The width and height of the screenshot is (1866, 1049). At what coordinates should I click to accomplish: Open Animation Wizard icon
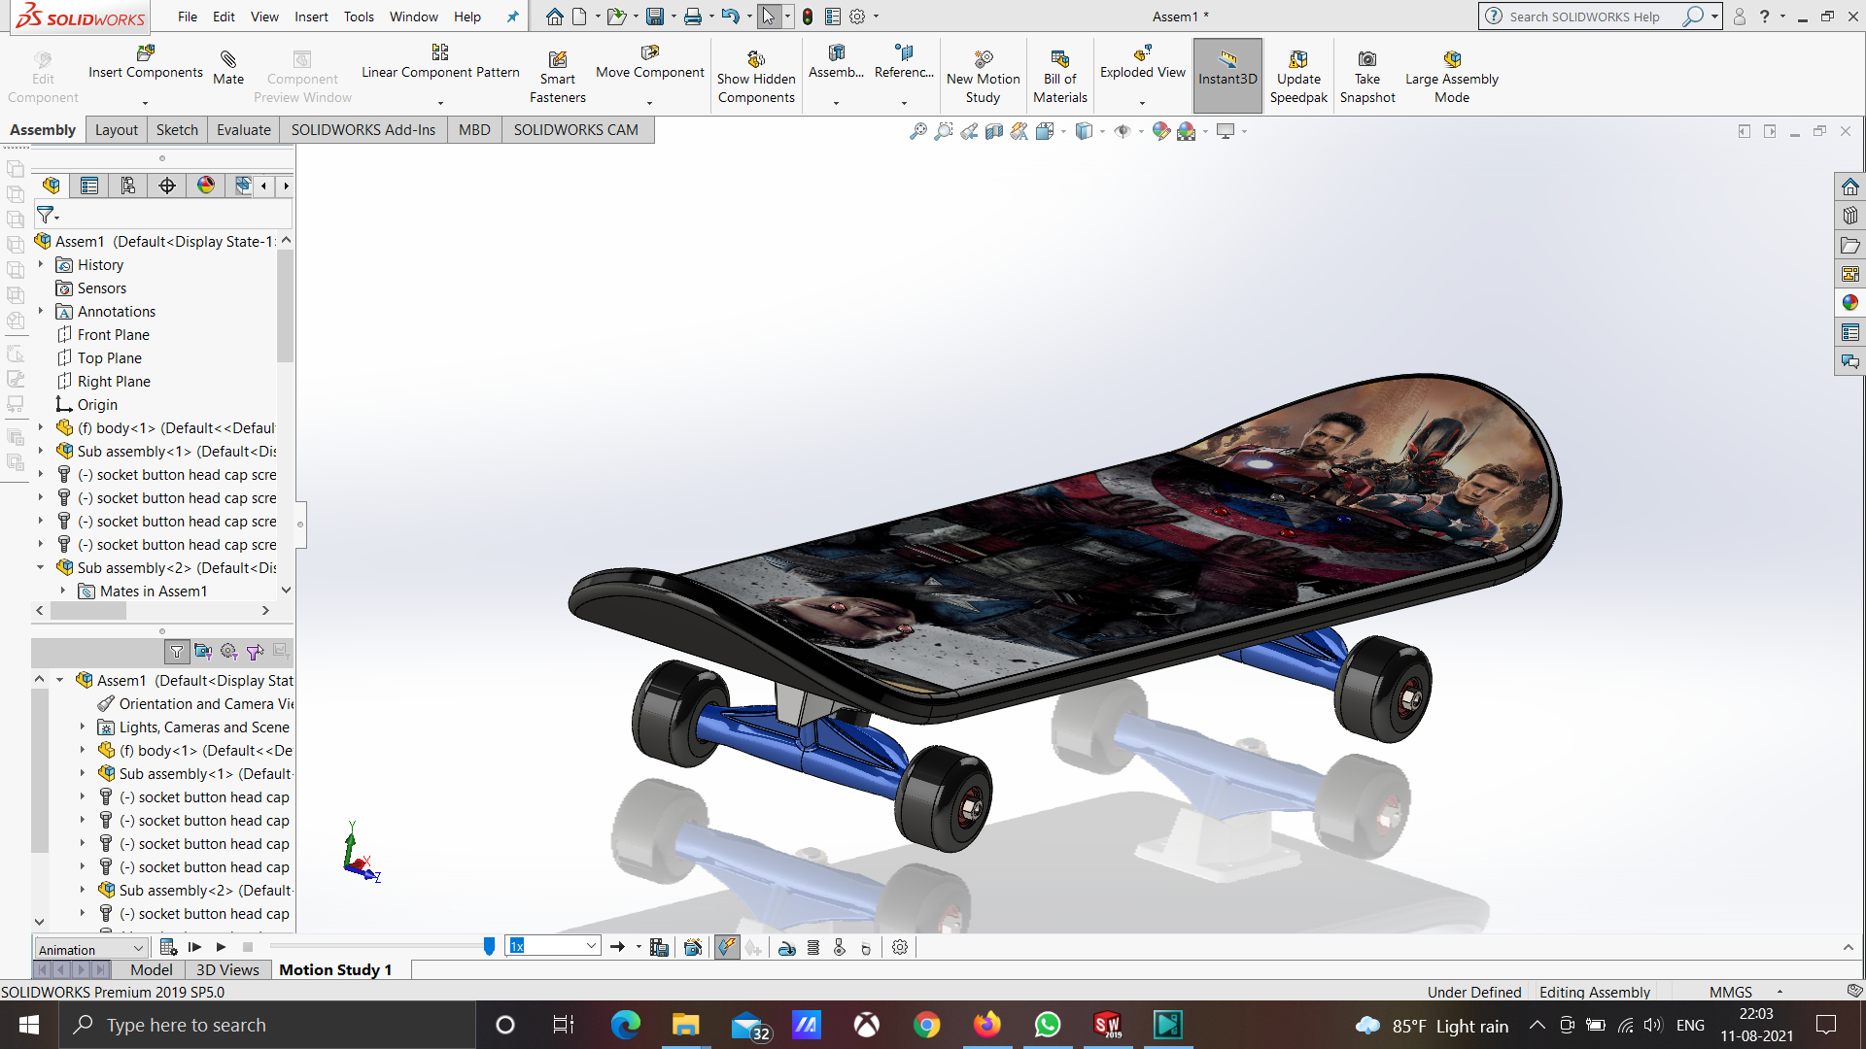pos(693,947)
